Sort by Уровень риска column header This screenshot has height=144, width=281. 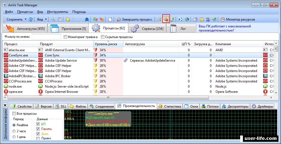[108, 44]
